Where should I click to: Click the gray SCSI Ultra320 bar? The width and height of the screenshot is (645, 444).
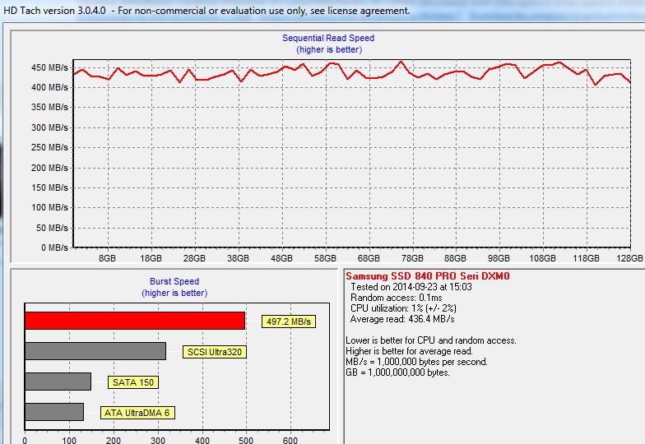95,351
